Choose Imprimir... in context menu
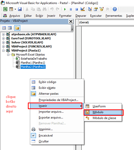 click(57, 129)
